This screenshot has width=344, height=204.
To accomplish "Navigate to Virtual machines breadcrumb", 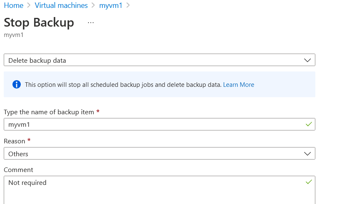I will (x=61, y=5).
